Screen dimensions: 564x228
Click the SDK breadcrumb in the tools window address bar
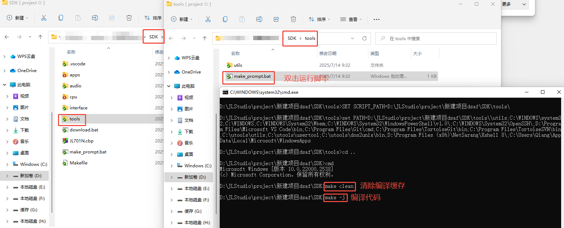(x=292, y=38)
